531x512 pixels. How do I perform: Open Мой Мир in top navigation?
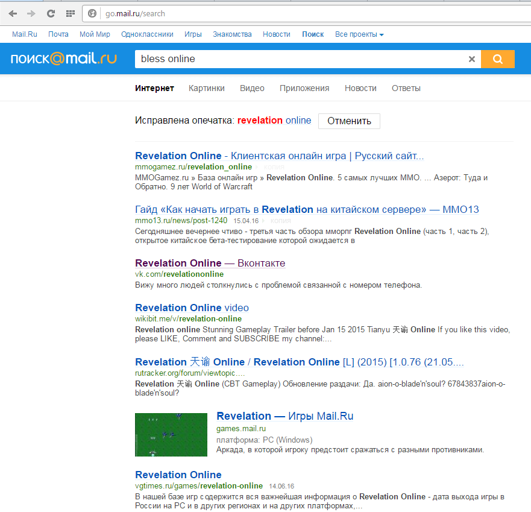point(95,34)
